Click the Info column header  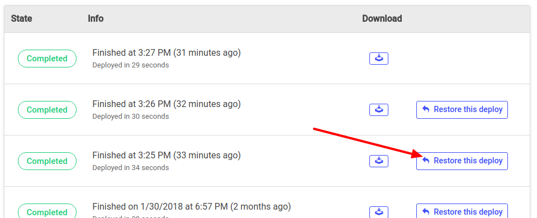click(96, 18)
